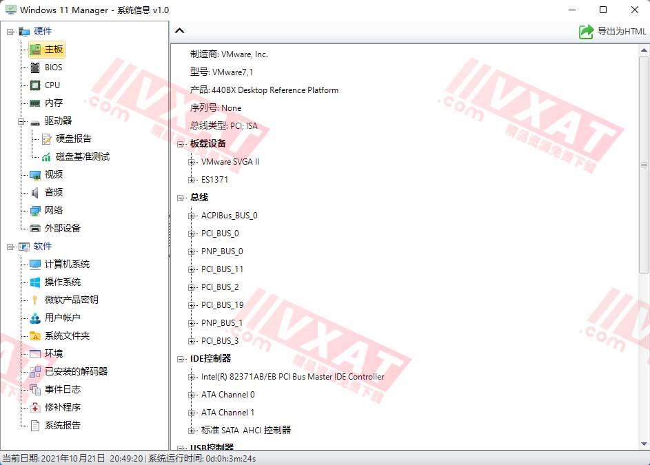Collapse the 板载设备 section
Screen dimensions: 650x465
181,144
